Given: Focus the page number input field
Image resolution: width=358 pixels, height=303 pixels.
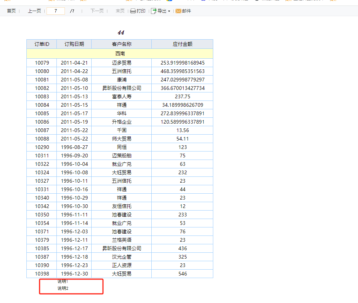Looking at the screenshot, I should click(x=56, y=11).
